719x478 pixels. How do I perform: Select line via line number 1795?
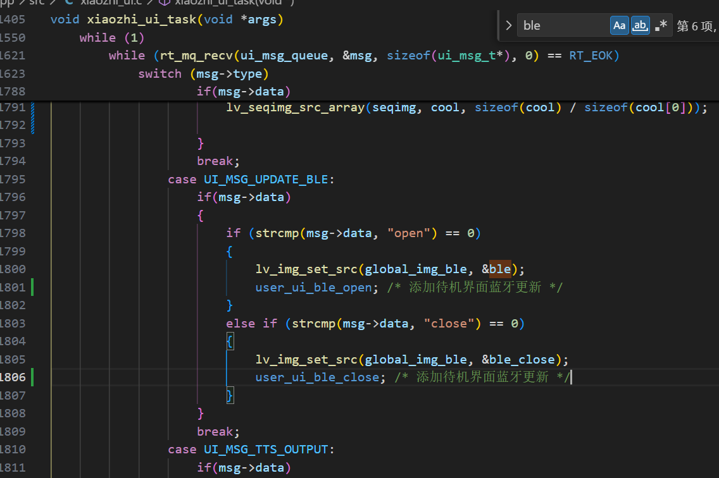click(x=13, y=179)
